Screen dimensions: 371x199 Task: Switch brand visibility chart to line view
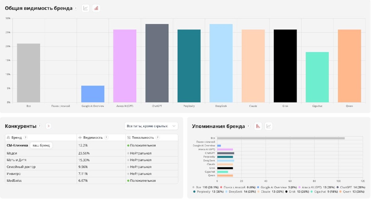tap(86, 8)
